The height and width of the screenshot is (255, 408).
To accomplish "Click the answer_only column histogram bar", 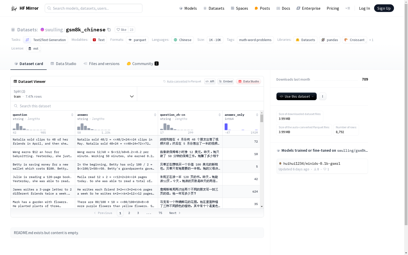I will pyautogui.click(x=226, y=127).
